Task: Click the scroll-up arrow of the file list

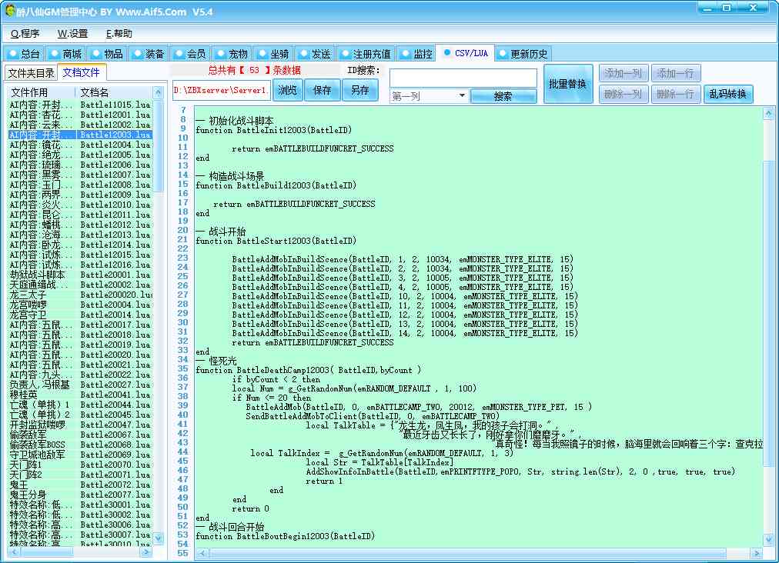Action: 159,92
